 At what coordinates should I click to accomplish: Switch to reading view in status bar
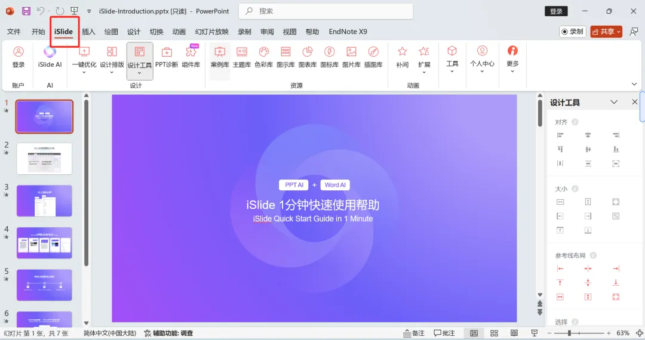pos(514,333)
